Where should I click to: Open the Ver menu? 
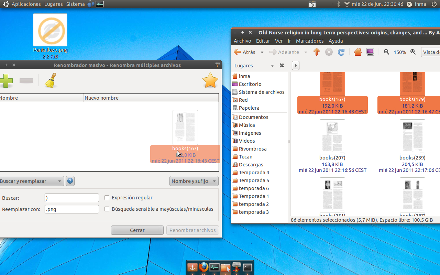click(x=279, y=41)
